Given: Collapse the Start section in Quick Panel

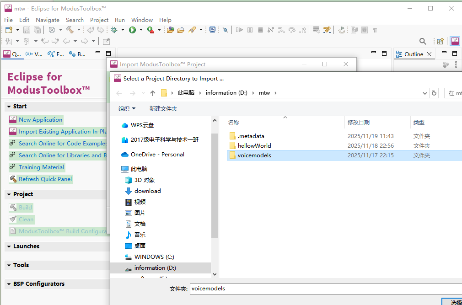Looking at the screenshot, I should click(x=9, y=107).
